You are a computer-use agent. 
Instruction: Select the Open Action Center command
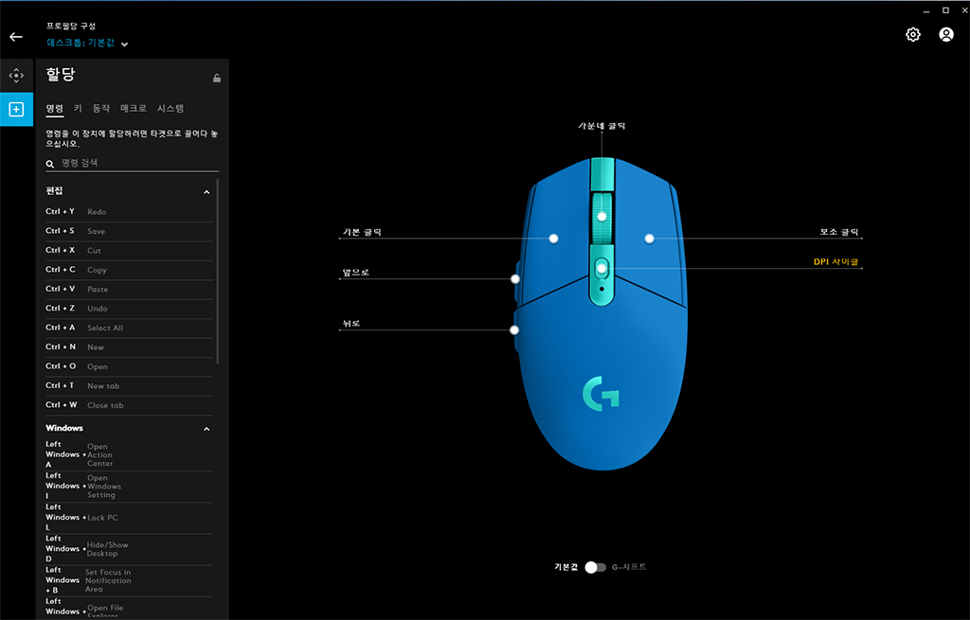tap(129, 455)
